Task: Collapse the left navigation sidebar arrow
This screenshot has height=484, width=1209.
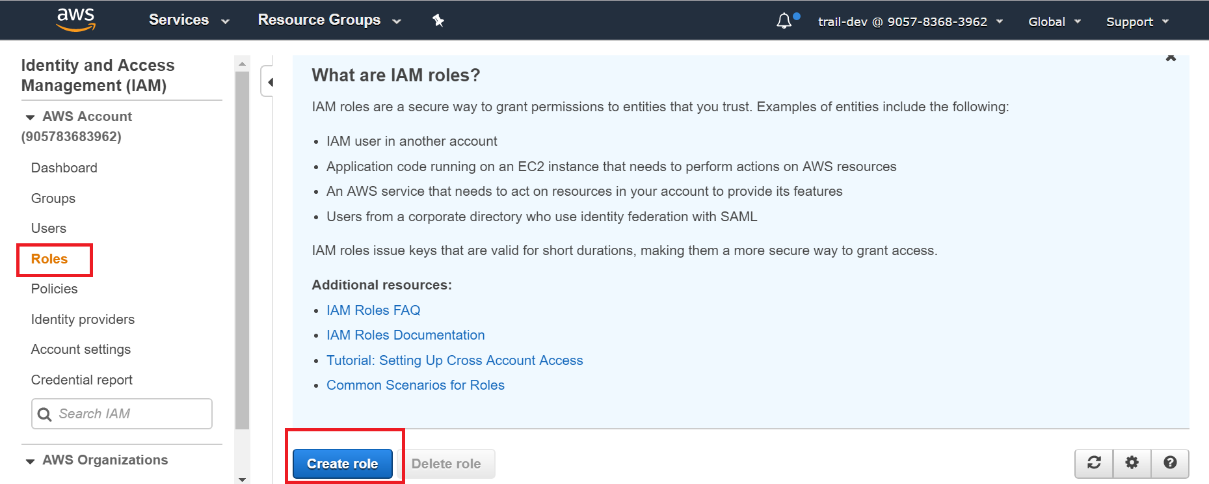Action: 269,82
